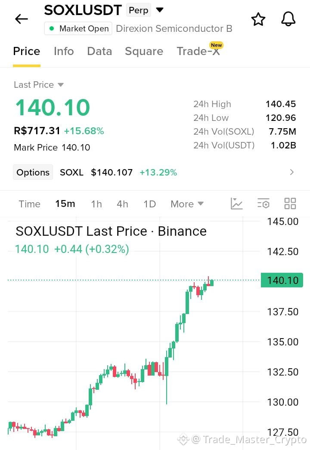Open price alerts via bell icon

288,19
